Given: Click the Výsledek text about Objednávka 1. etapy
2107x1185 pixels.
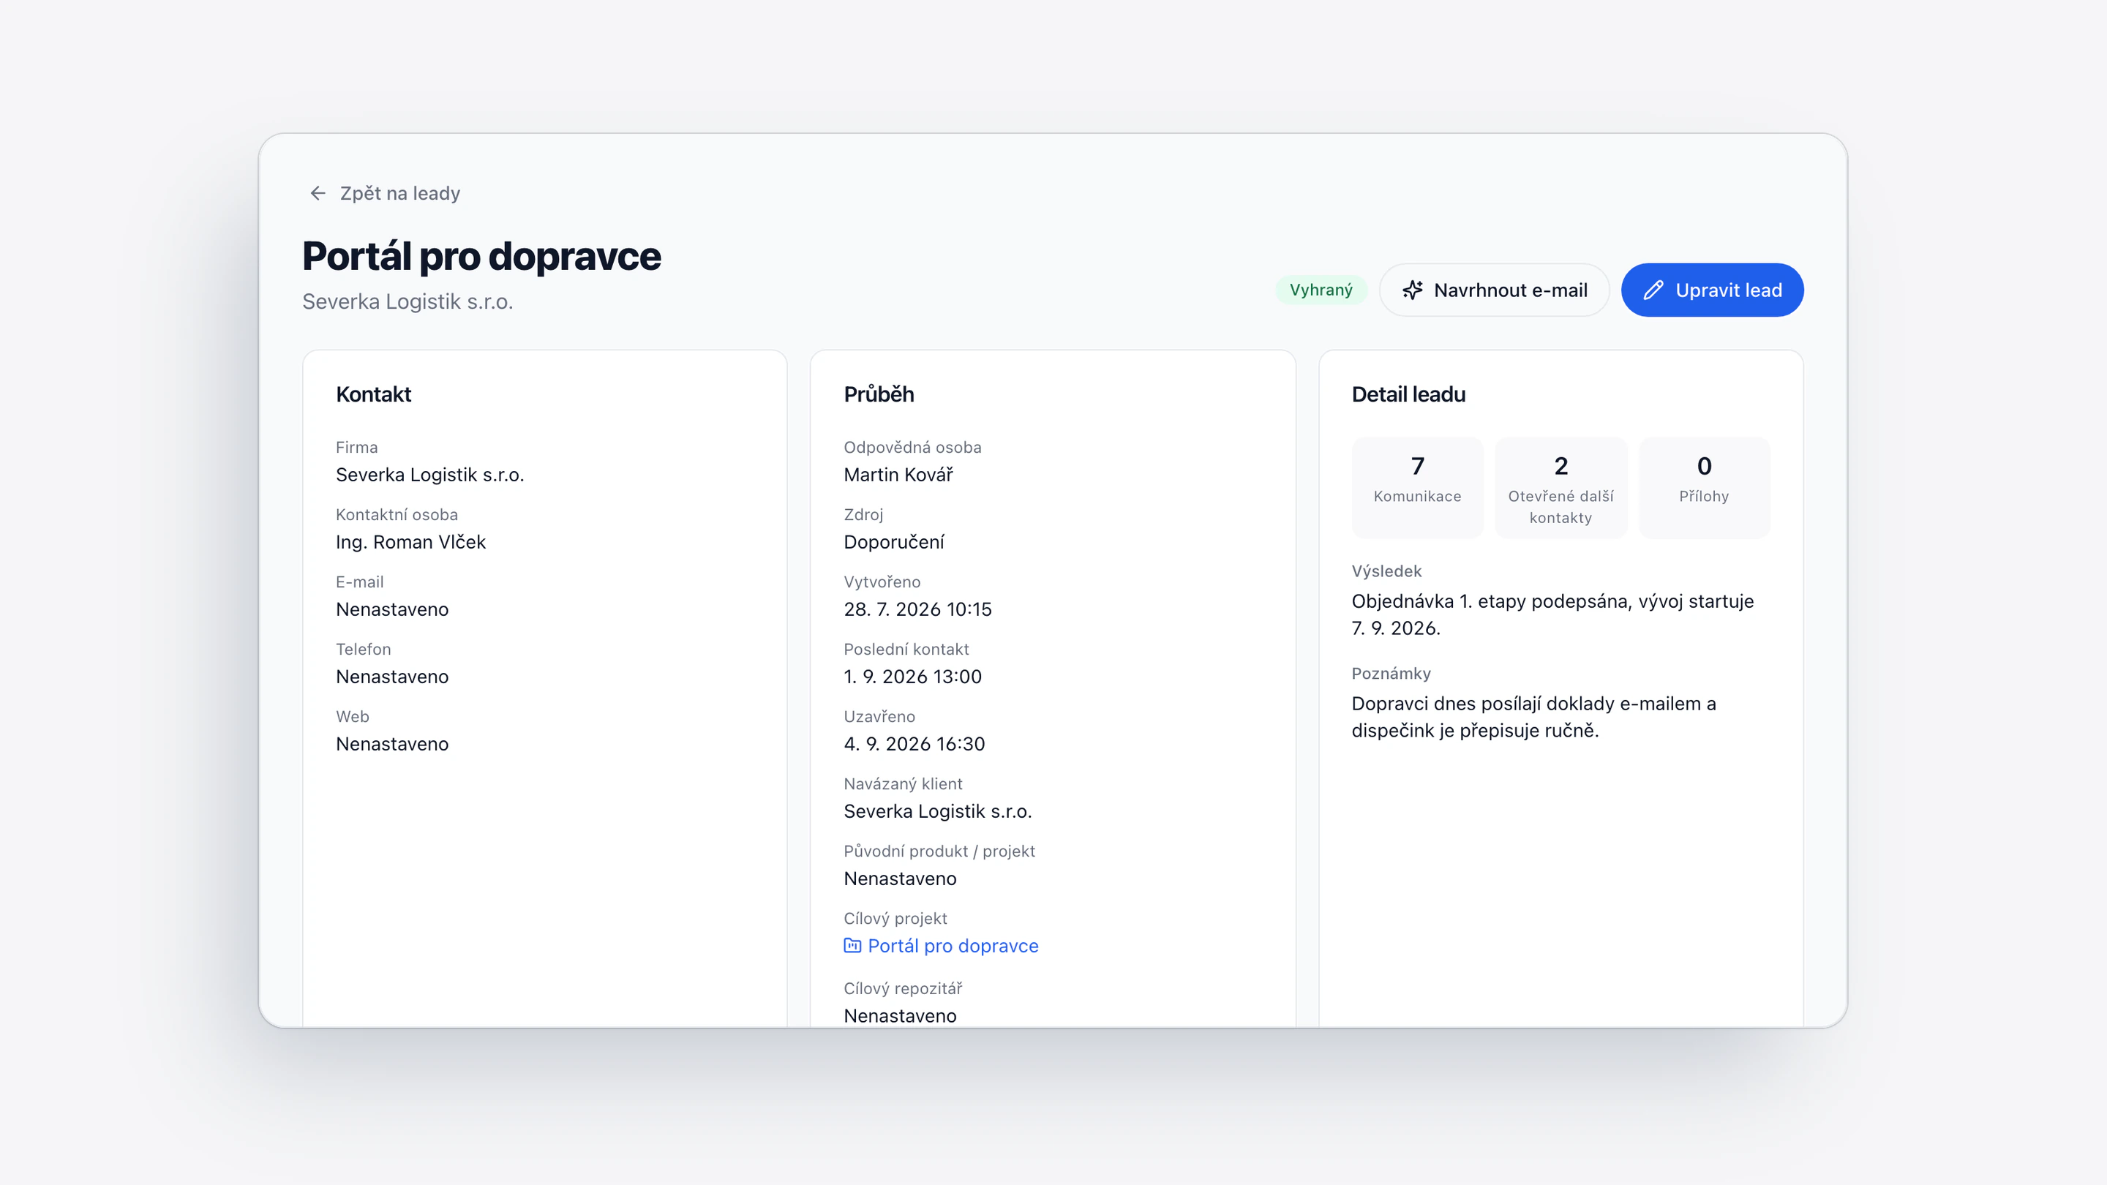Looking at the screenshot, I should [x=1552, y=614].
